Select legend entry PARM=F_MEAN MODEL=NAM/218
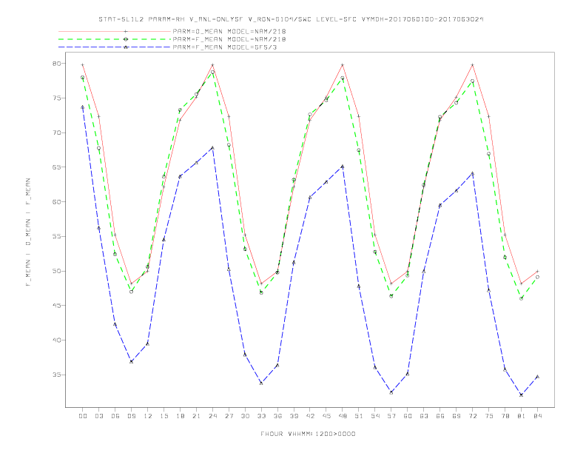586x453 pixels. pyautogui.click(x=229, y=39)
